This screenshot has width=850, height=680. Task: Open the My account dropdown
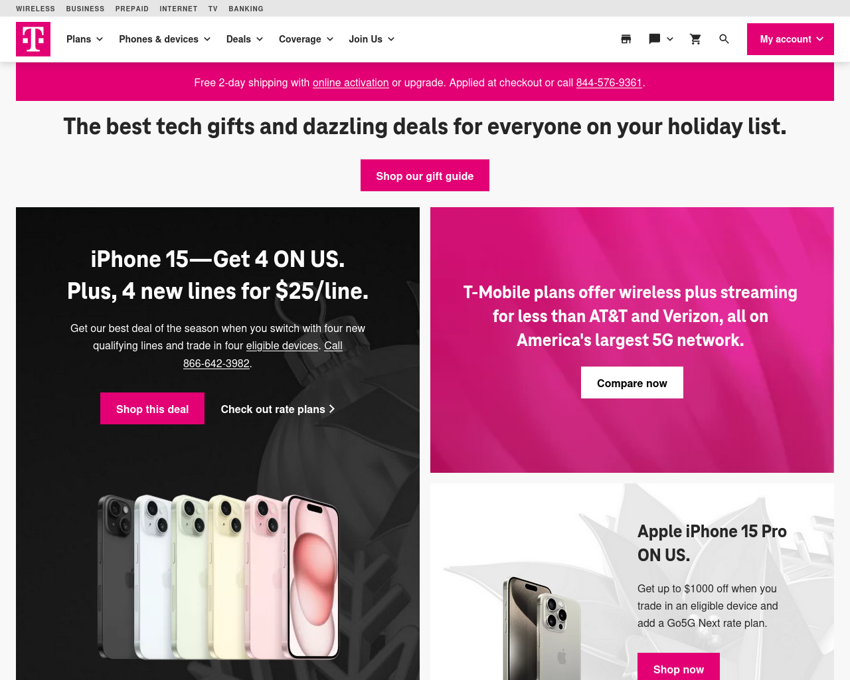(790, 39)
